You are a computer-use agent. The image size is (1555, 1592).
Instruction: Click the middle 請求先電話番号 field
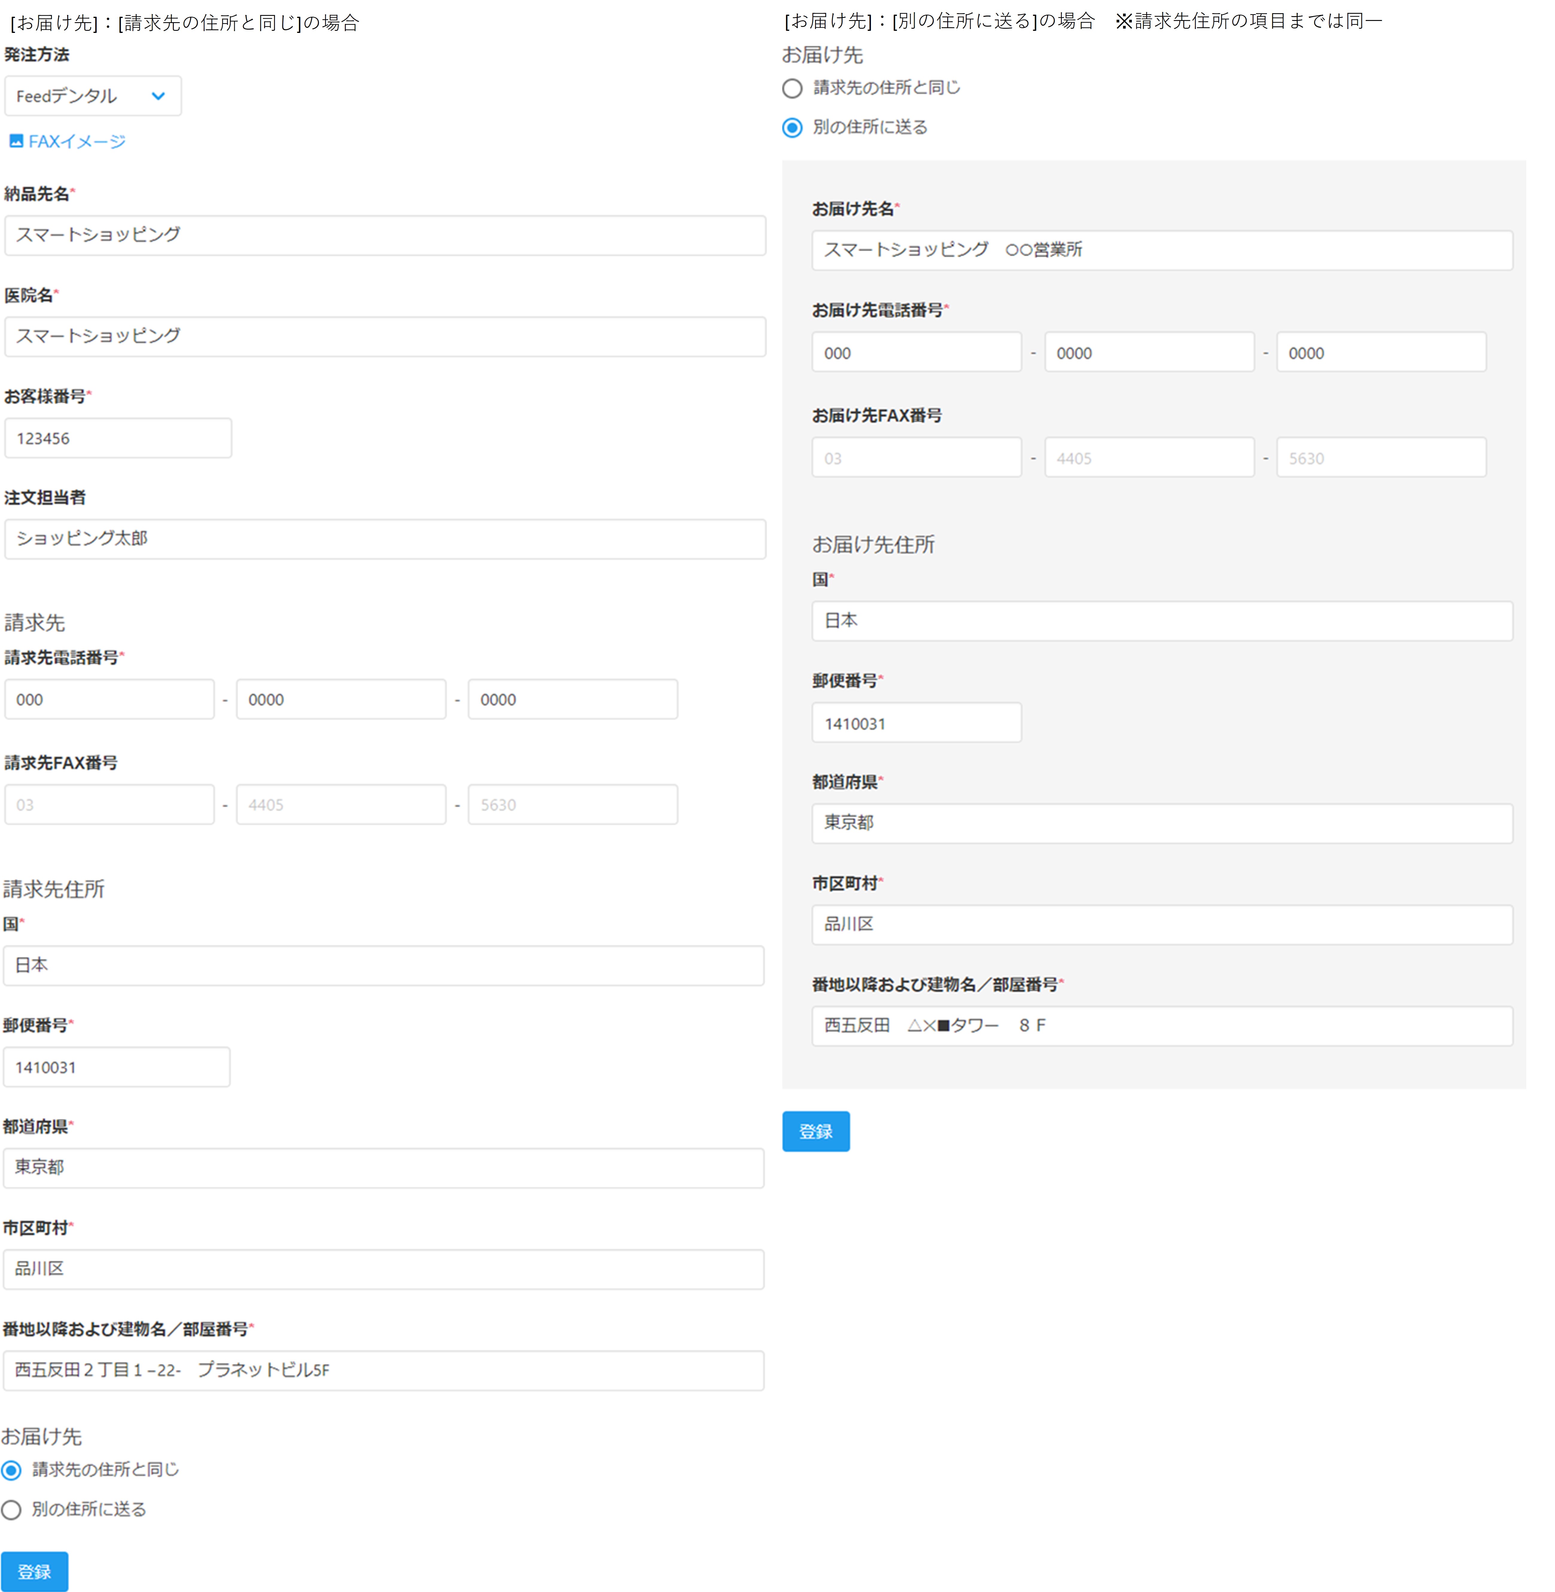click(341, 699)
